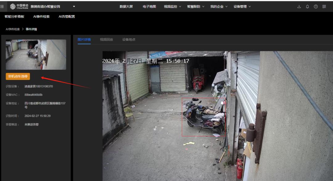Click the 识别时间 label

pos(12,116)
